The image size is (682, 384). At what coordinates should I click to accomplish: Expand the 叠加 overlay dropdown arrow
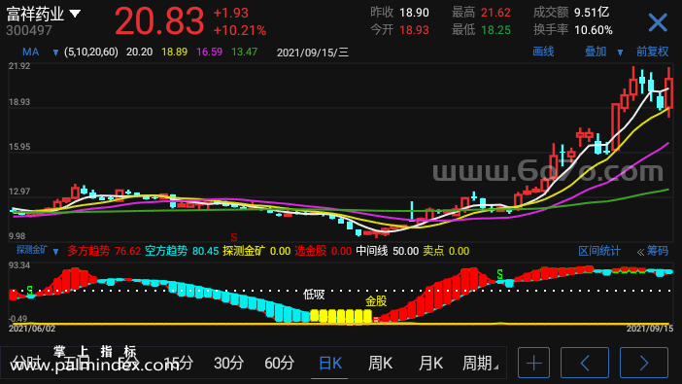620,52
